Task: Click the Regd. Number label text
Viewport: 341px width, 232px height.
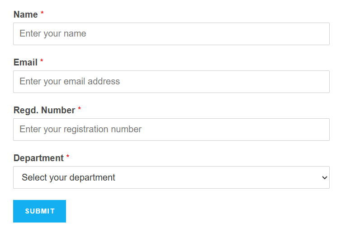Action: [44, 110]
